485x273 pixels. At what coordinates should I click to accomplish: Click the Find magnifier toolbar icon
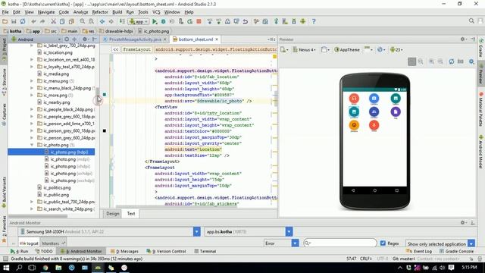point(83,21)
